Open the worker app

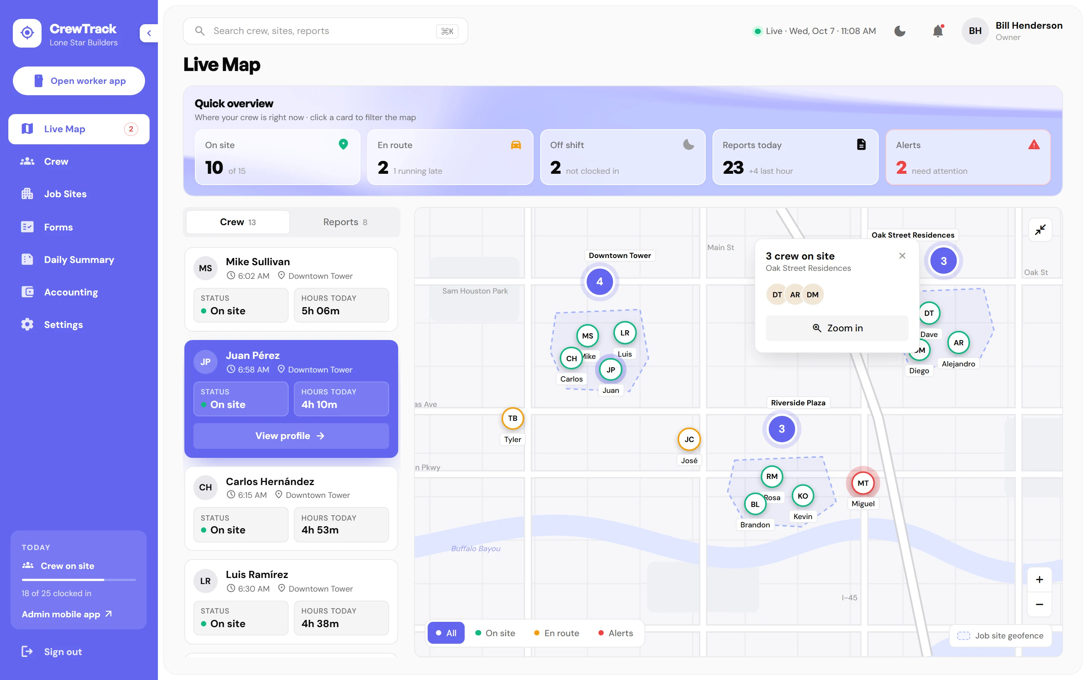79,81
